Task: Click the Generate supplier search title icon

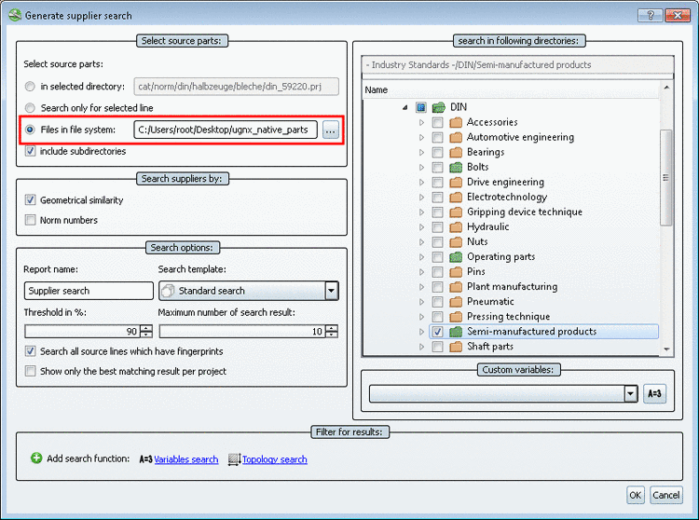Action: (15, 15)
